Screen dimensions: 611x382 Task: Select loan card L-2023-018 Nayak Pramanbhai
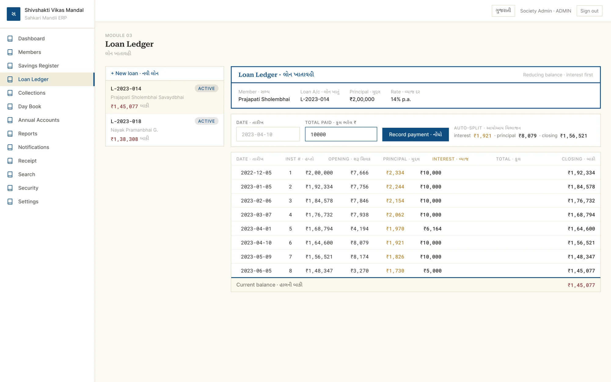coord(165,130)
